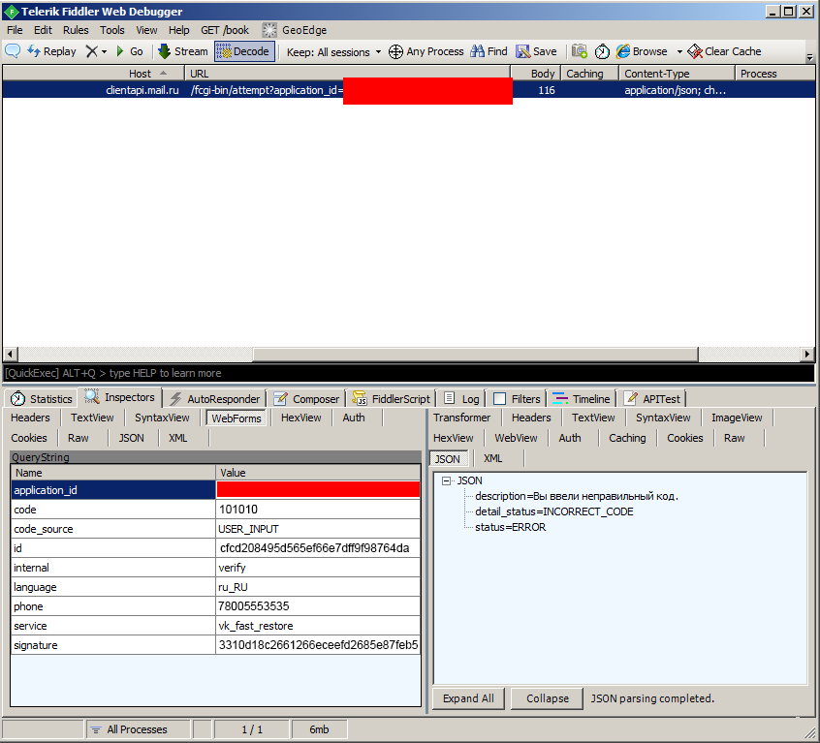
Task: Click the timer stopwatch toolbar icon
Action: pyautogui.click(x=603, y=51)
